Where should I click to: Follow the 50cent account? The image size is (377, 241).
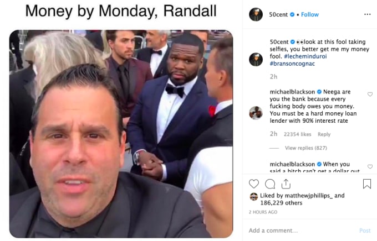coord(310,14)
